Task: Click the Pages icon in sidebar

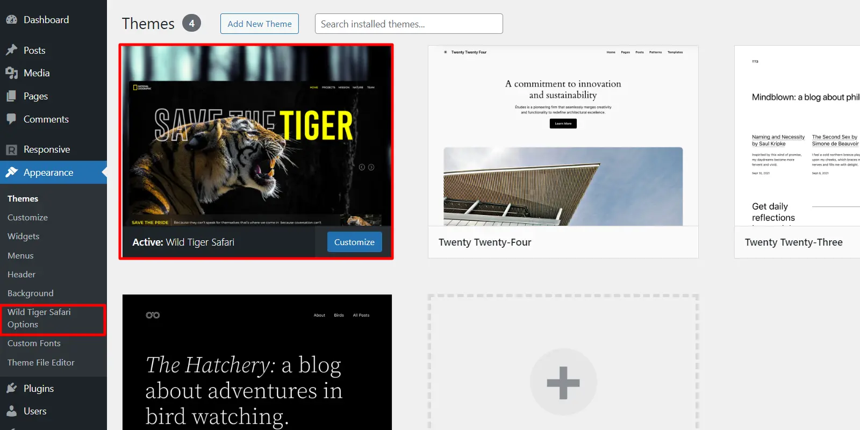Action: pos(12,96)
